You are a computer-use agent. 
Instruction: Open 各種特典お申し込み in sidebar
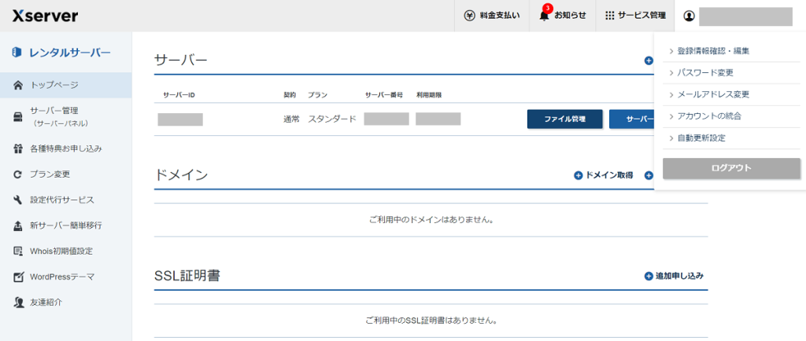click(66, 149)
